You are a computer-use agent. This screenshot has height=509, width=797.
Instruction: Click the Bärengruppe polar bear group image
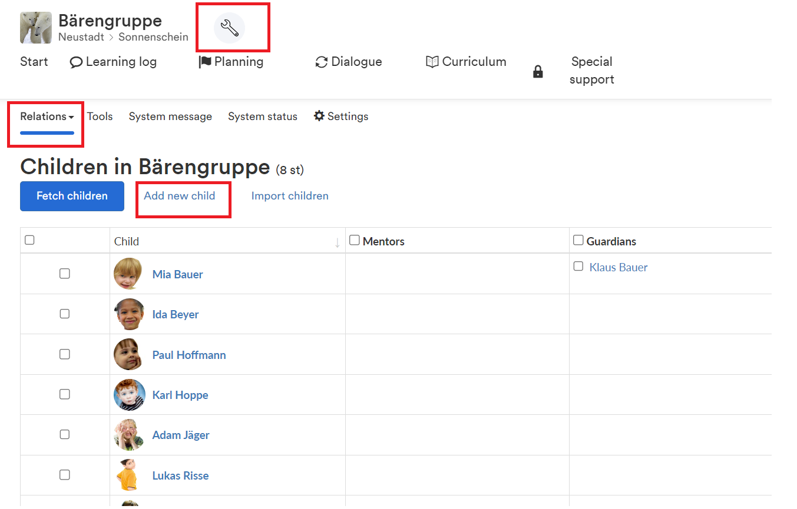(x=35, y=28)
